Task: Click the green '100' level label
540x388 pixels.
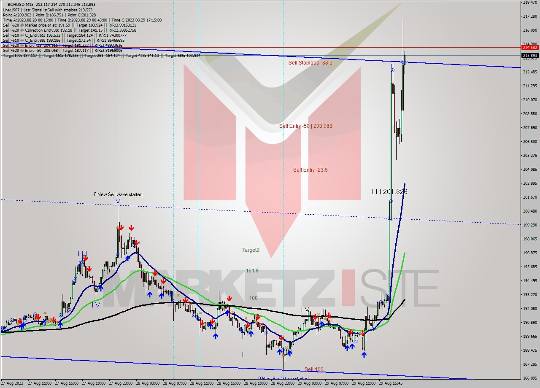Action: tap(253, 298)
